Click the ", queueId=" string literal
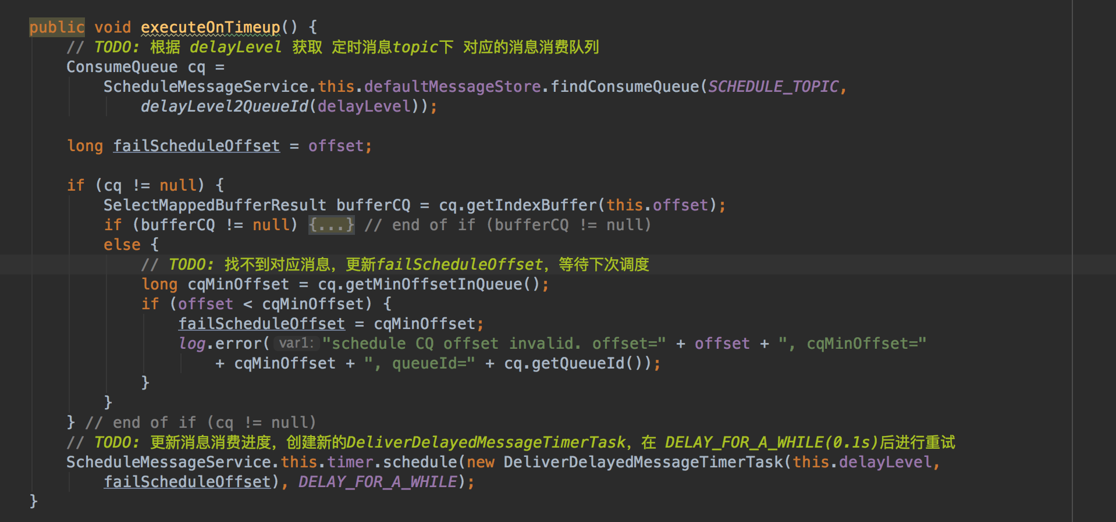 pyautogui.click(x=420, y=363)
